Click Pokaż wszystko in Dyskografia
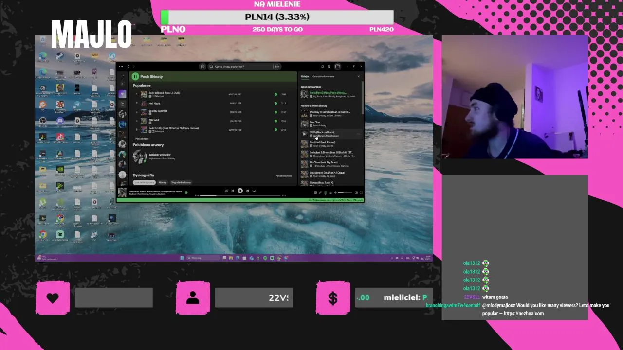 pos(284,176)
